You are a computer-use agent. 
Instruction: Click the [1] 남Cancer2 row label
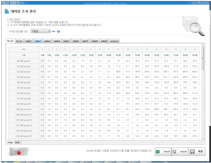tap(24, 66)
